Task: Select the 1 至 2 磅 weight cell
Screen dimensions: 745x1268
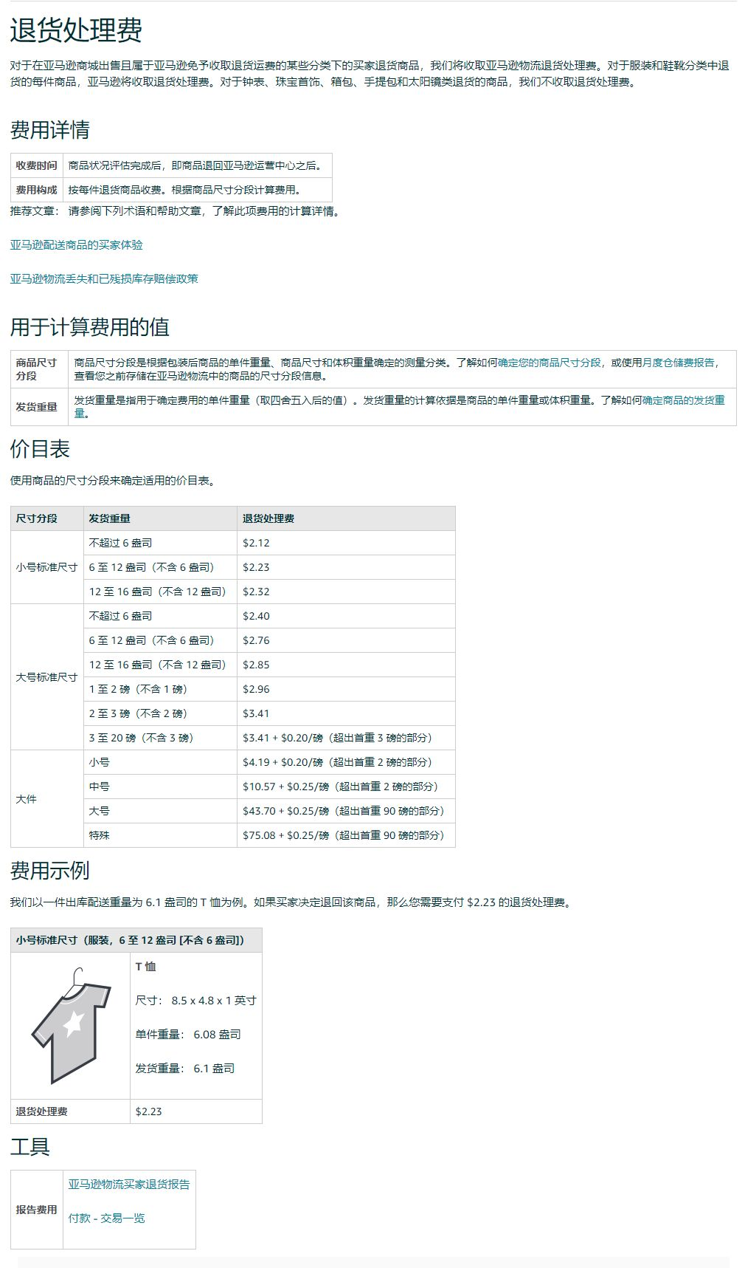Action: (160, 689)
